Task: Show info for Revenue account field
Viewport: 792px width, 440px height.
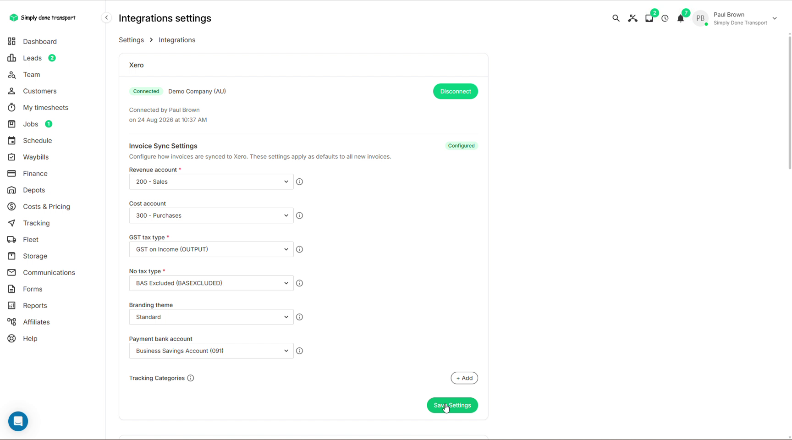Action: [299, 181]
